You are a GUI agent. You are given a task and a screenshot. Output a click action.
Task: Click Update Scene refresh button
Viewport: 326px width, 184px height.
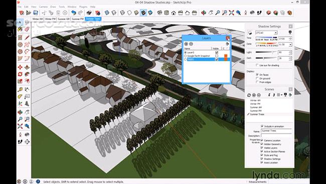tap(249, 95)
